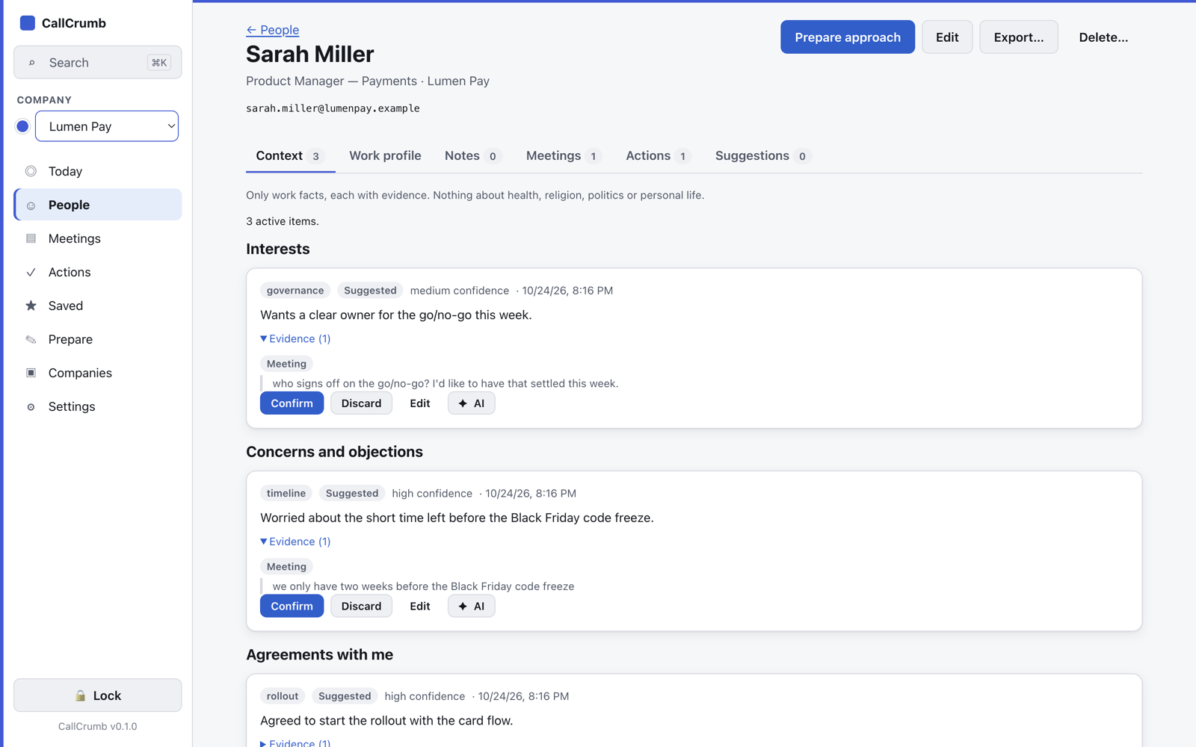Screen dimensions: 1196x747
Task: Edit the timeline concern item
Action: click(x=420, y=606)
